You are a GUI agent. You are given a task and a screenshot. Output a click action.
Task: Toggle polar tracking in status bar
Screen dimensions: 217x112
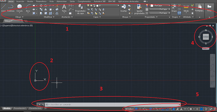pyautogui.click(x=150, y=109)
